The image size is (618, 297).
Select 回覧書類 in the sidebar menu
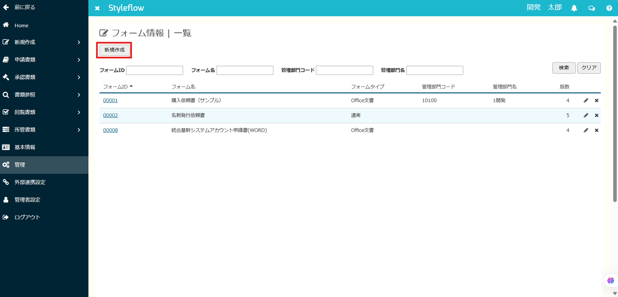[x=25, y=112]
